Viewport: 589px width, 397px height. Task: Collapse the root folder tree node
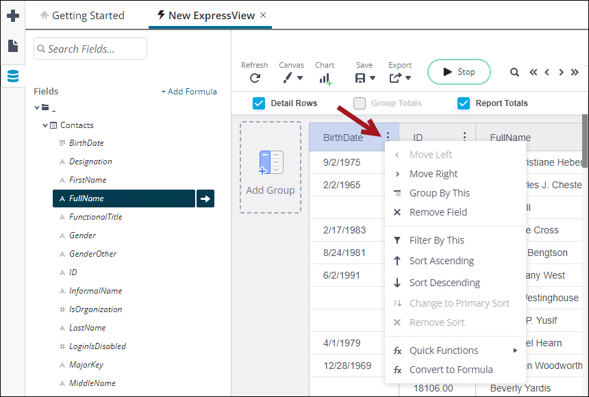point(37,107)
